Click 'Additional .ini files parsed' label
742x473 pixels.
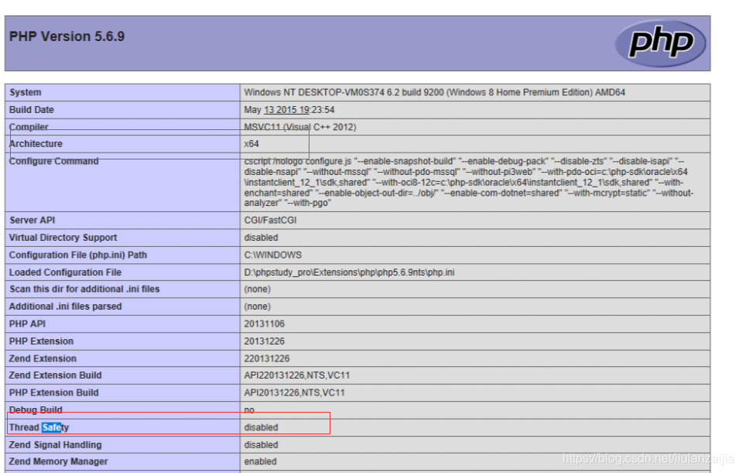[x=65, y=307]
